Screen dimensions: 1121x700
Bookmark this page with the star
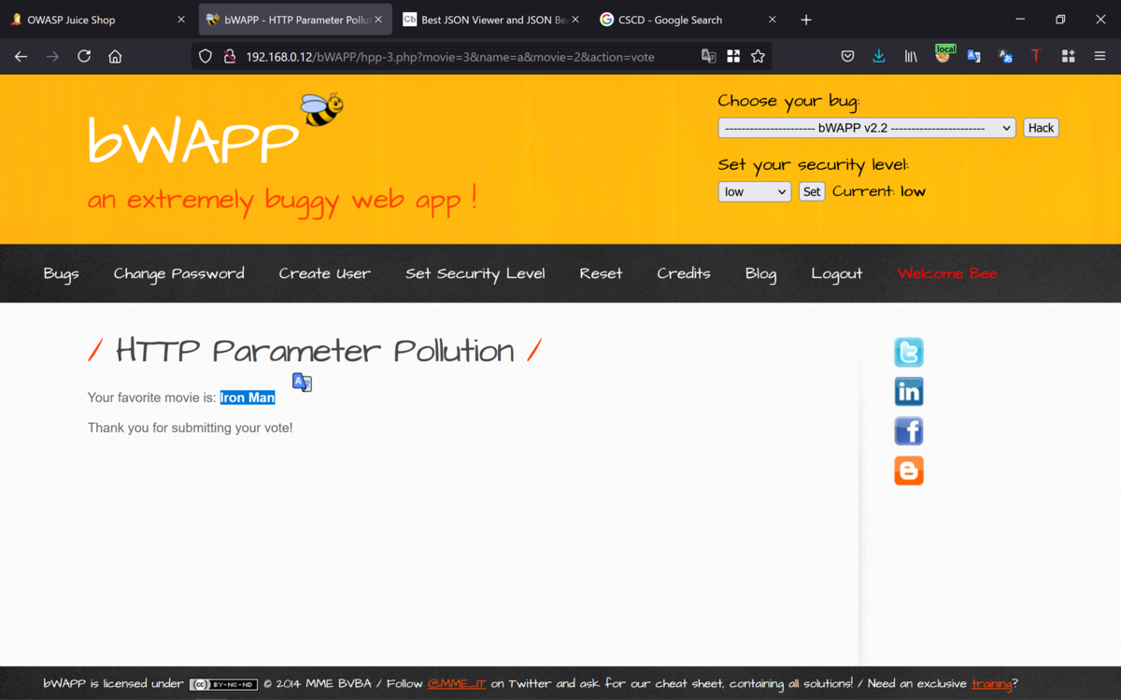[x=758, y=56]
